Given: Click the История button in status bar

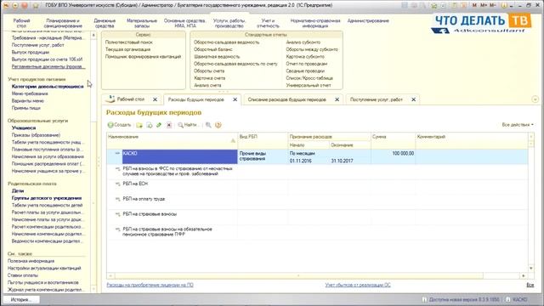Looking at the screenshot, I should pyautogui.click(x=20, y=299).
